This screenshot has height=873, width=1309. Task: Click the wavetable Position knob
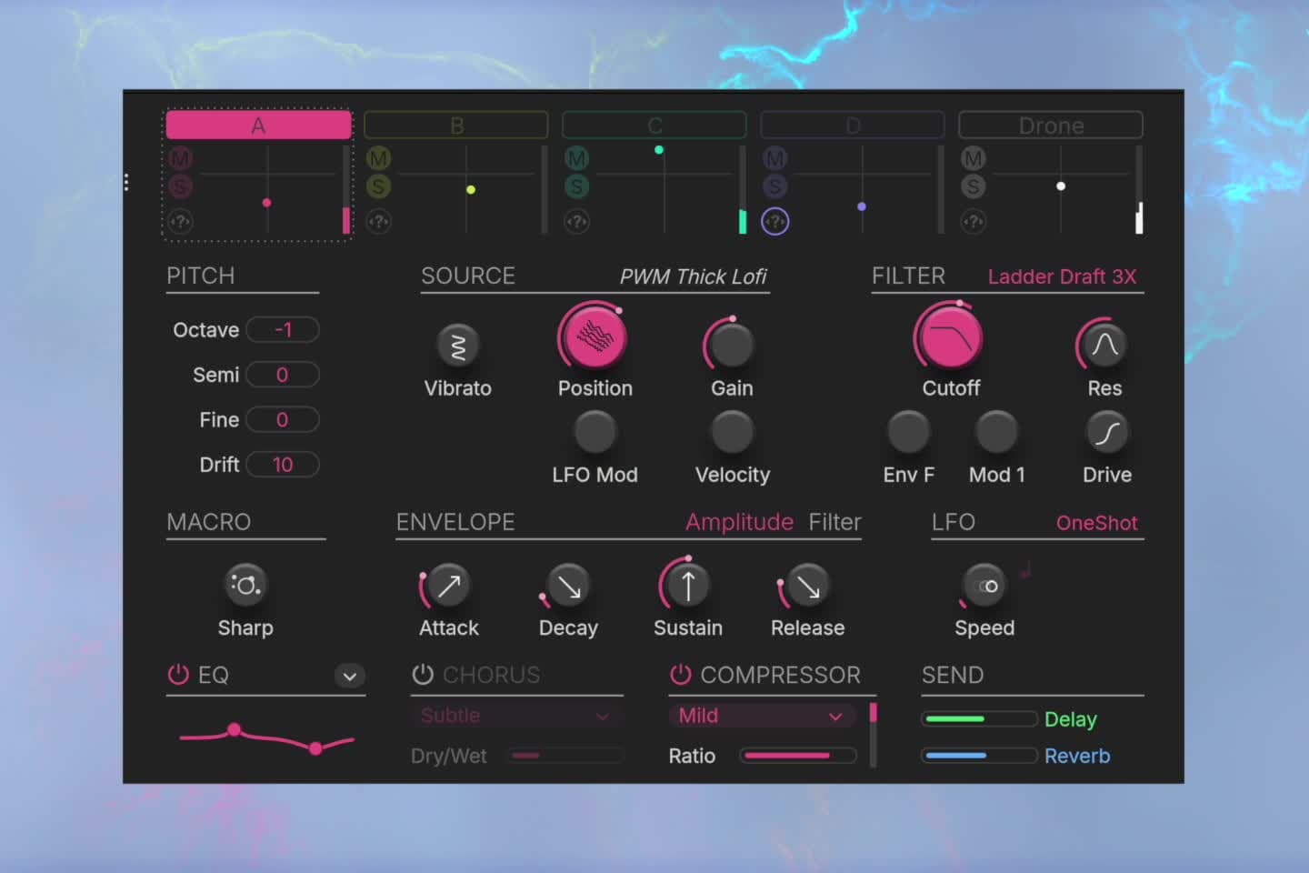[x=594, y=337]
